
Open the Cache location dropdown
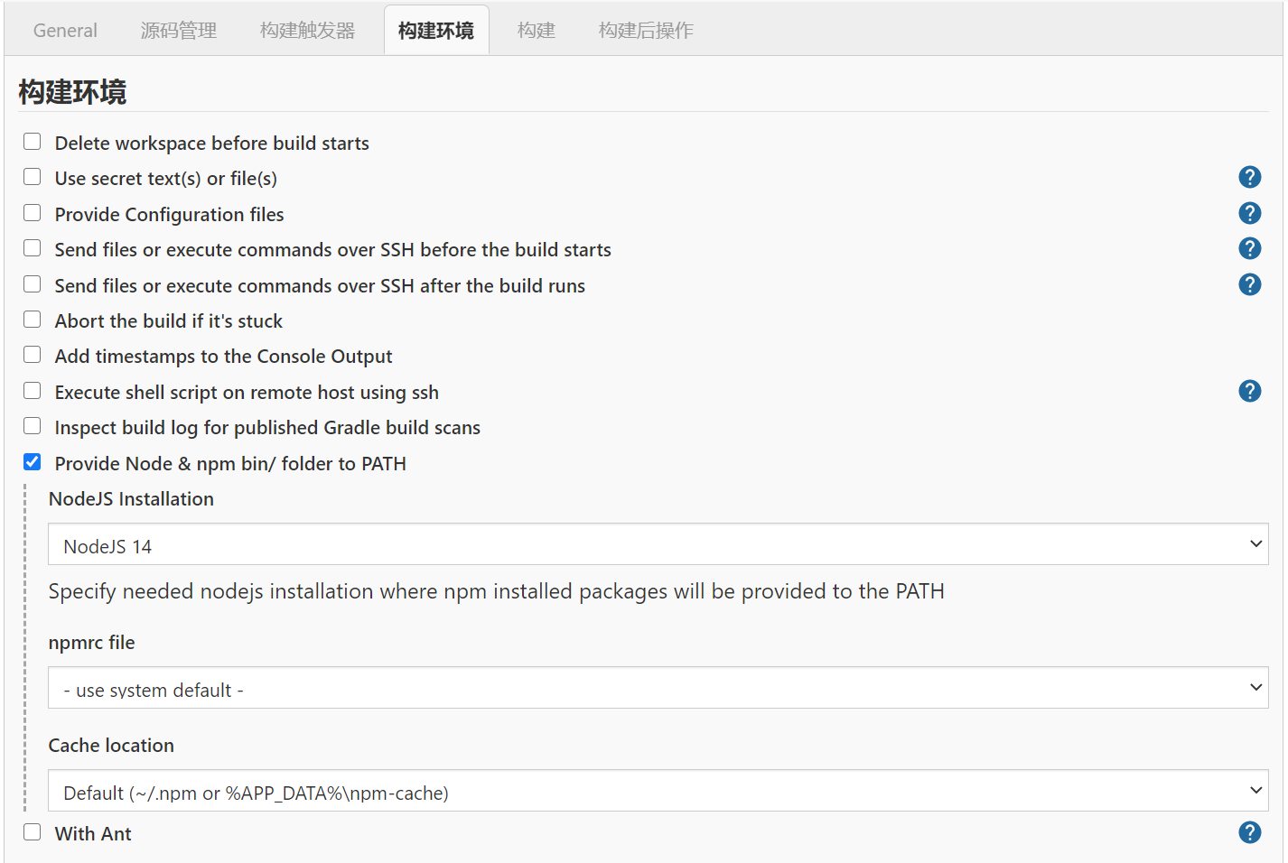point(658,791)
